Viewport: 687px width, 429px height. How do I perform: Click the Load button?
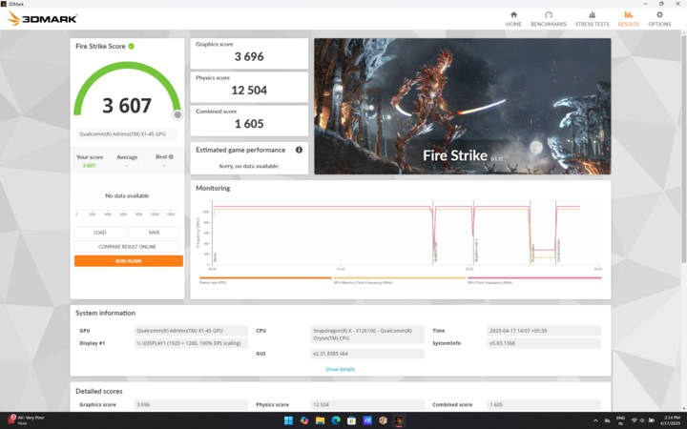tap(100, 233)
